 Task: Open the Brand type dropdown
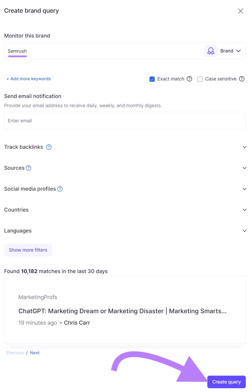click(231, 51)
